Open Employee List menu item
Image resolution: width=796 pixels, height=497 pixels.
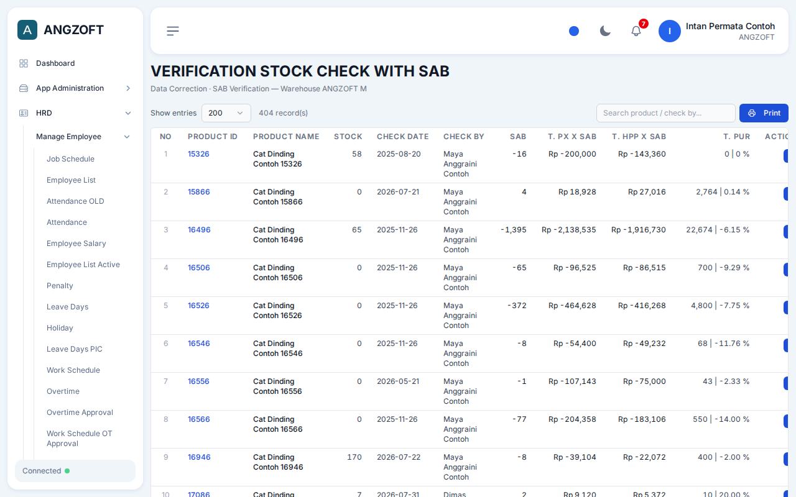[x=71, y=180]
